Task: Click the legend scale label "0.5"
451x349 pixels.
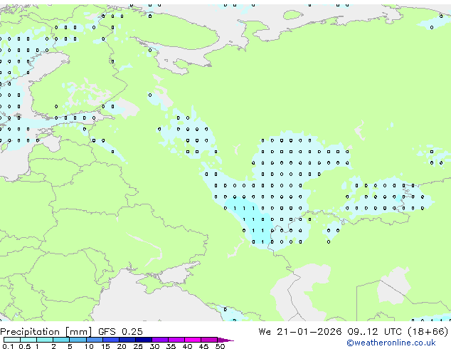Action: click(24, 346)
